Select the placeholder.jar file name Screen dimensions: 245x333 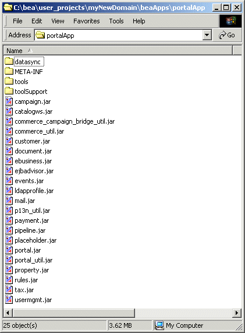(x=35, y=240)
